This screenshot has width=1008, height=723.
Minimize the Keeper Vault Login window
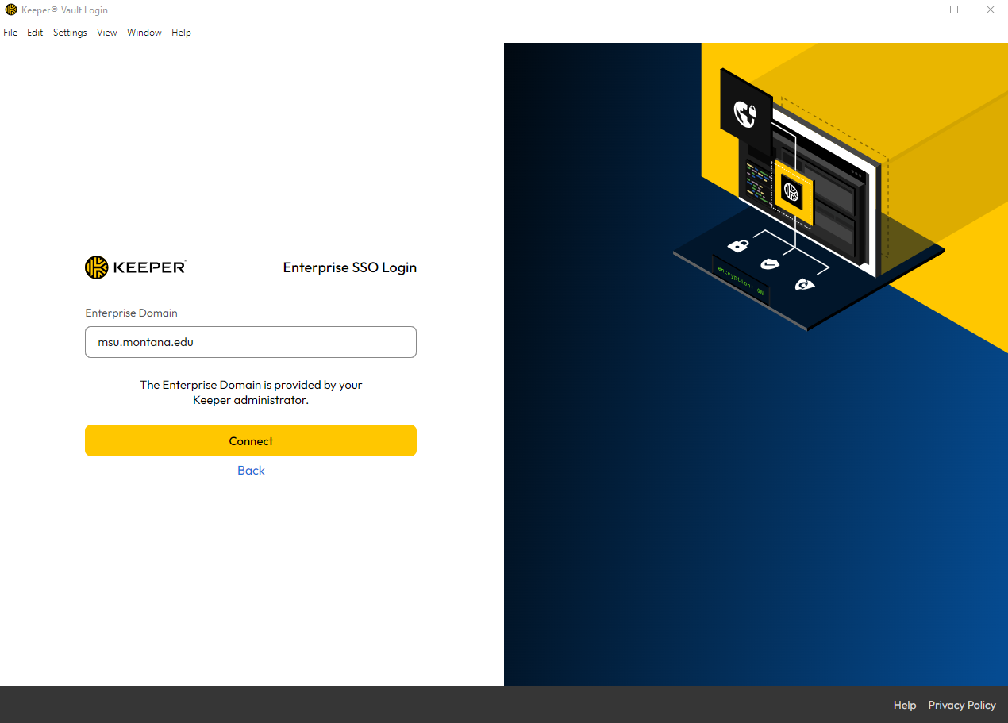point(918,10)
